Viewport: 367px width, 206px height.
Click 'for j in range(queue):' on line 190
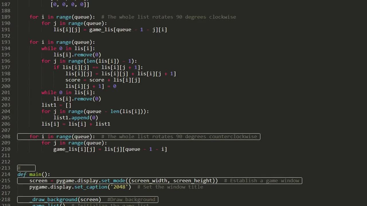point(74,23)
